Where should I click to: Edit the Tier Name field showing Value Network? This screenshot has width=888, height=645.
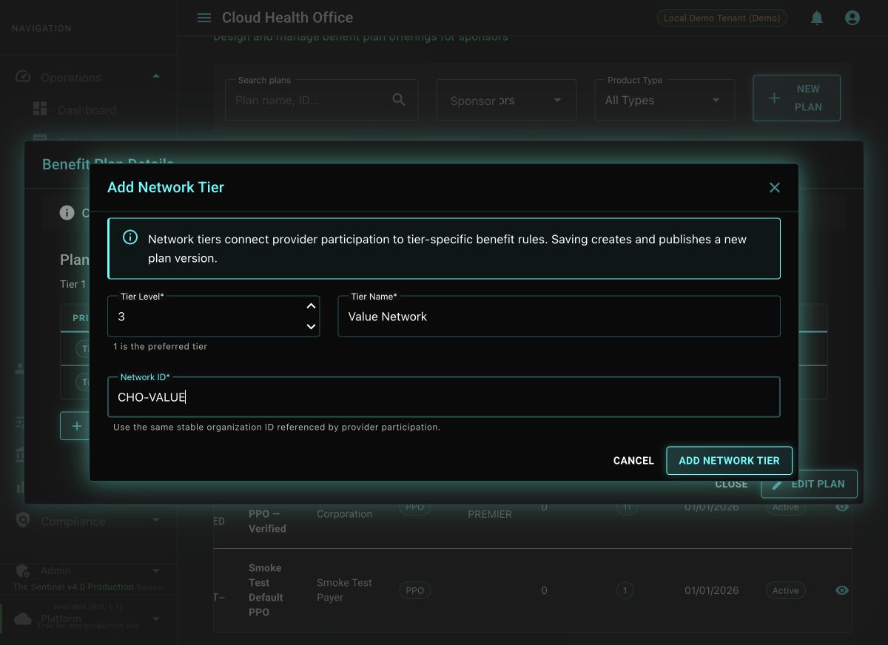559,317
